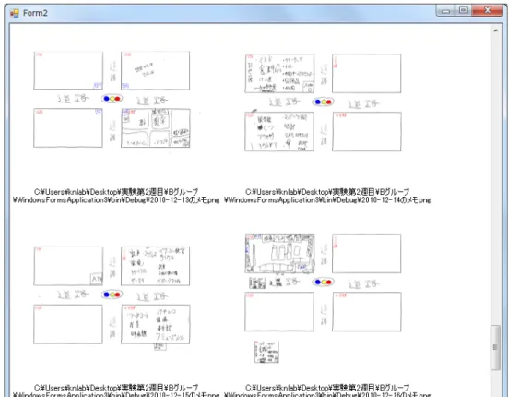
Task: Click colored dots in 2010-12-13 memo
Action: [x=112, y=99]
